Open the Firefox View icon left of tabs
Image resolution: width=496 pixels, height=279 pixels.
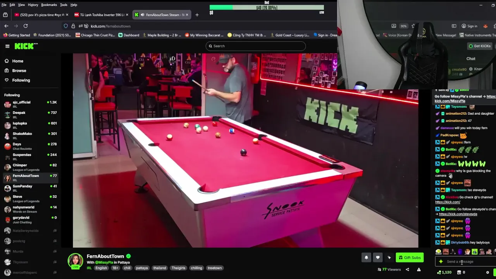tap(5, 15)
